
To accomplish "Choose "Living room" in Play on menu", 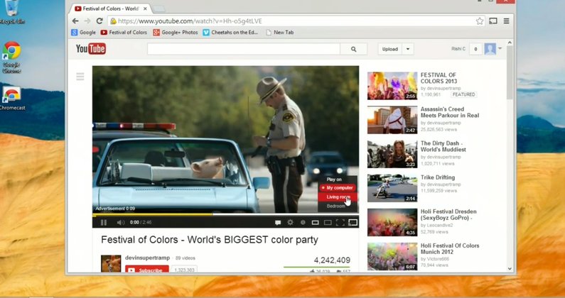I will 338,197.
